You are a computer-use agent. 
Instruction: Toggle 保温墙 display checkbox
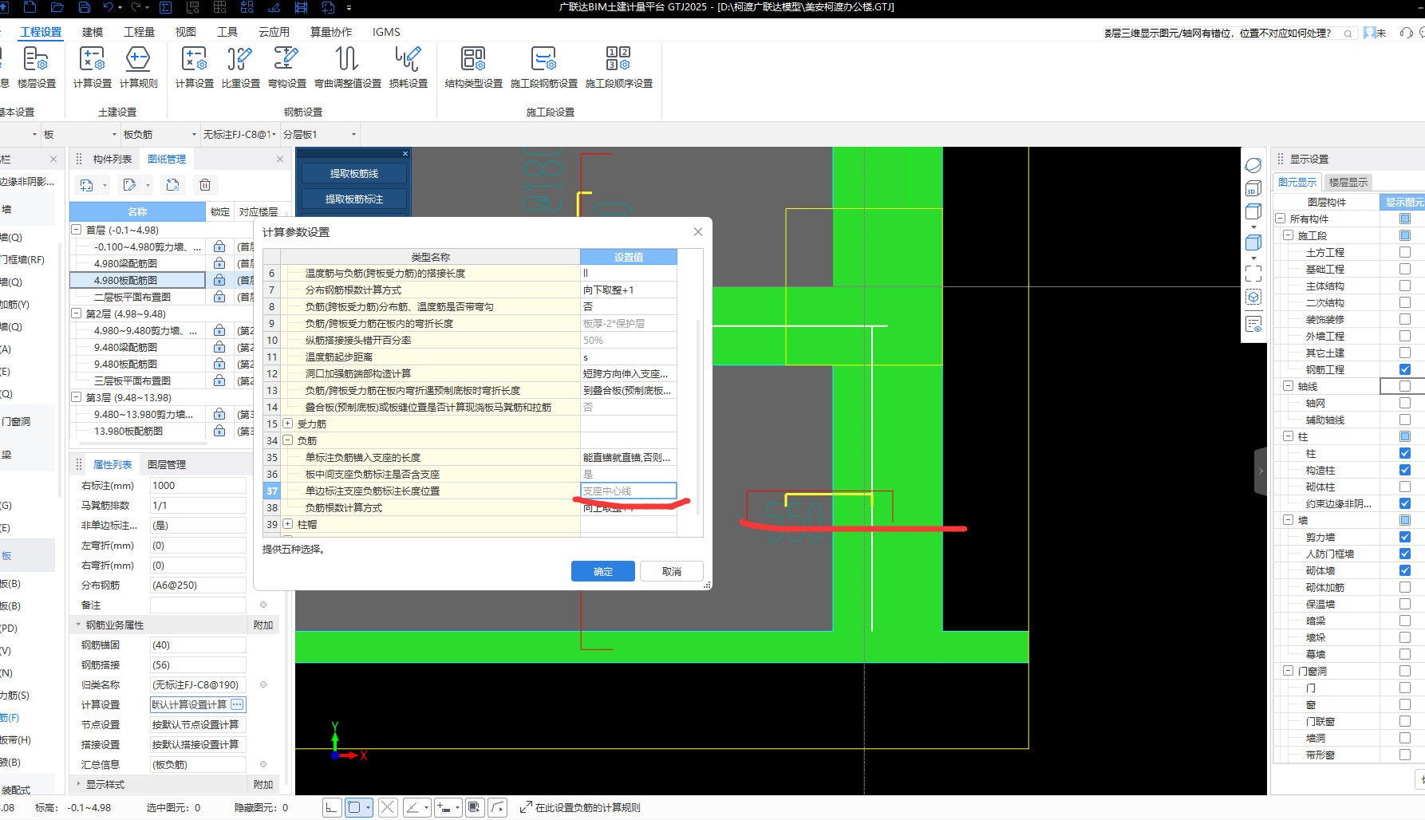[x=1405, y=604]
